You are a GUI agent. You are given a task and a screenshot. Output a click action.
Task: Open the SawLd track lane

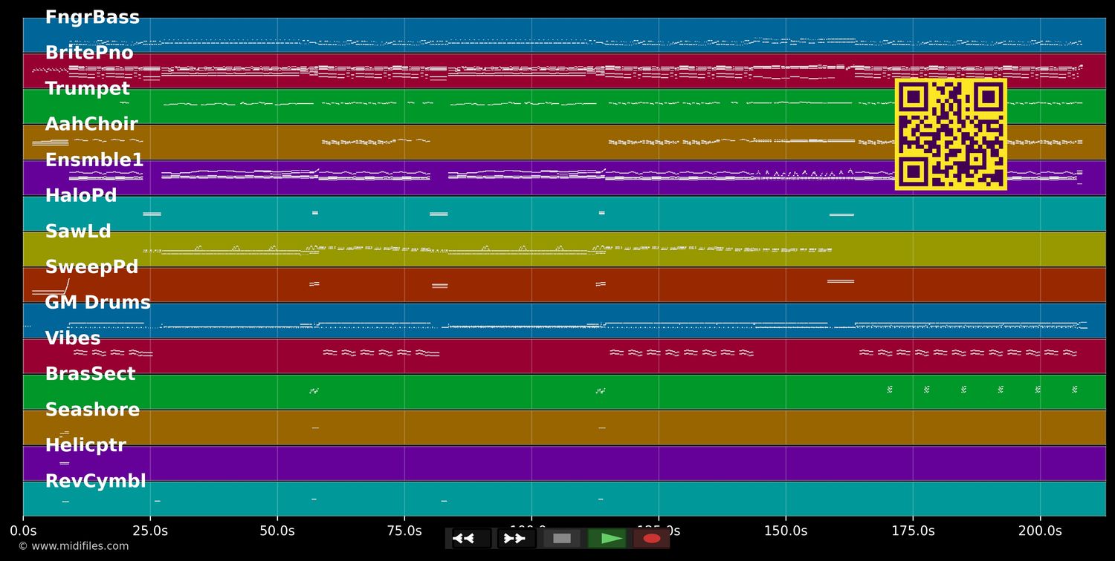pyautogui.click(x=78, y=231)
